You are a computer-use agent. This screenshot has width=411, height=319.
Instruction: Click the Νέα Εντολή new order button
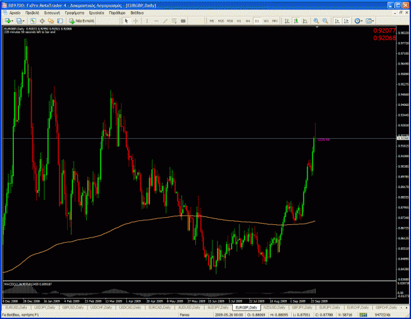[x=82, y=21]
